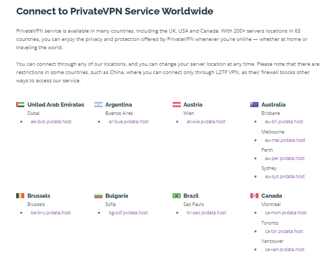The width and height of the screenshot is (329, 264).
Task: Click the Belgium flag next to Brussels
Action: (20, 196)
